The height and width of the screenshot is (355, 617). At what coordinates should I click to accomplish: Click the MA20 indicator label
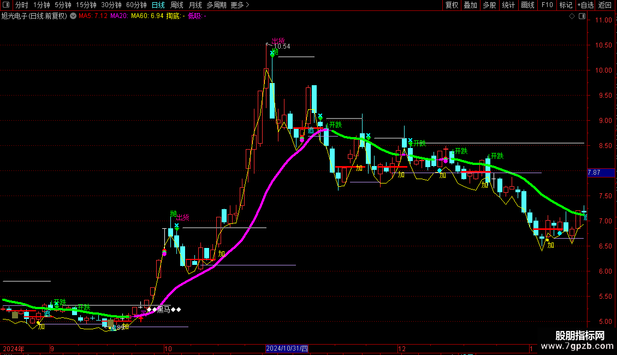tap(119, 16)
